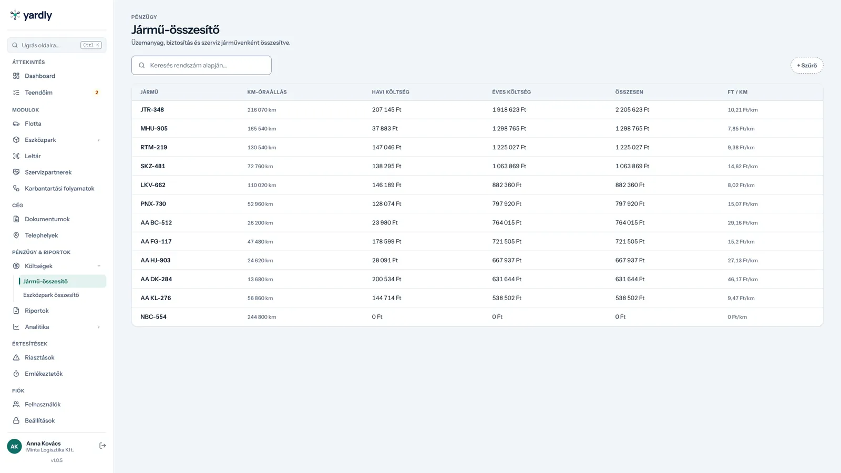Viewport: 841px width, 473px height.
Task: Click the Riasztások warning triangle icon
Action: click(x=16, y=357)
